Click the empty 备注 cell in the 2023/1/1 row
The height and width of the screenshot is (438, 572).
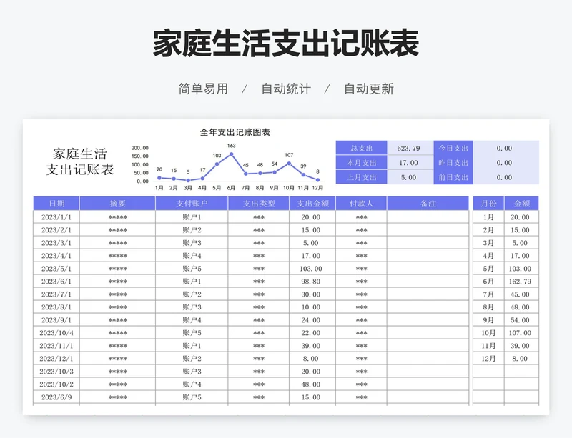pyautogui.click(x=428, y=217)
